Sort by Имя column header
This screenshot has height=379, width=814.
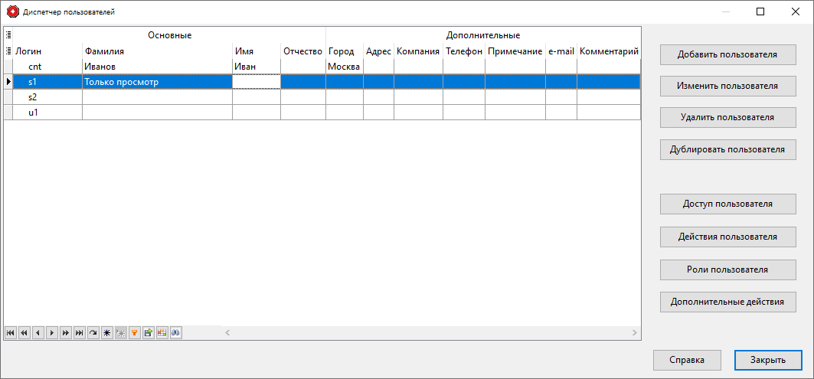pyautogui.click(x=257, y=51)
